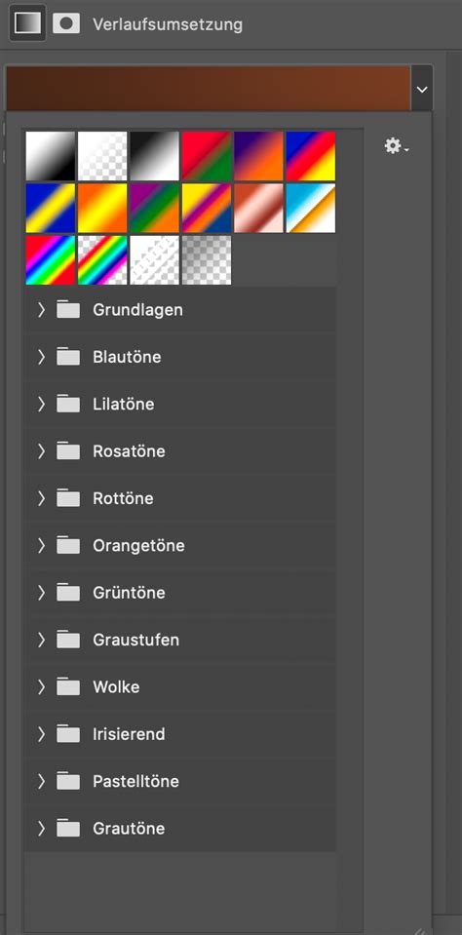Click the brown gradient preview bar

click(208, 89)
